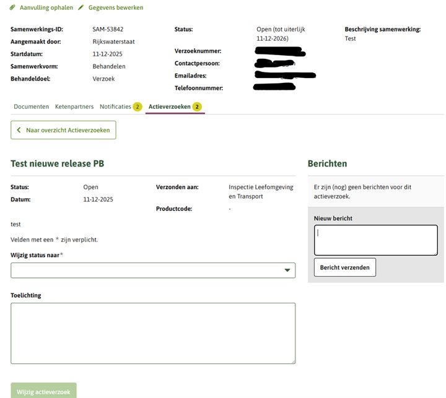Click the Toelichting resize handle
This screenshot has height=398, width=446.
pyautogui.click(x=293, y=361)
